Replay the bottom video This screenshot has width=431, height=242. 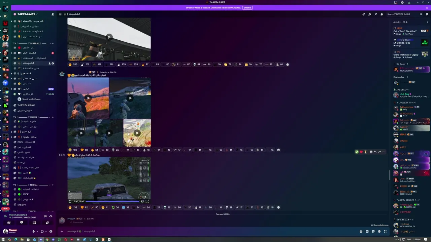70,201
